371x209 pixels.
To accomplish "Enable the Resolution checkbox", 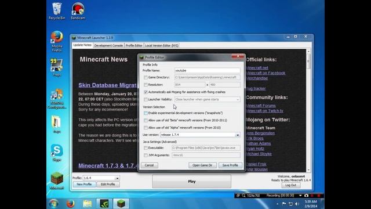I will [146, 85].
